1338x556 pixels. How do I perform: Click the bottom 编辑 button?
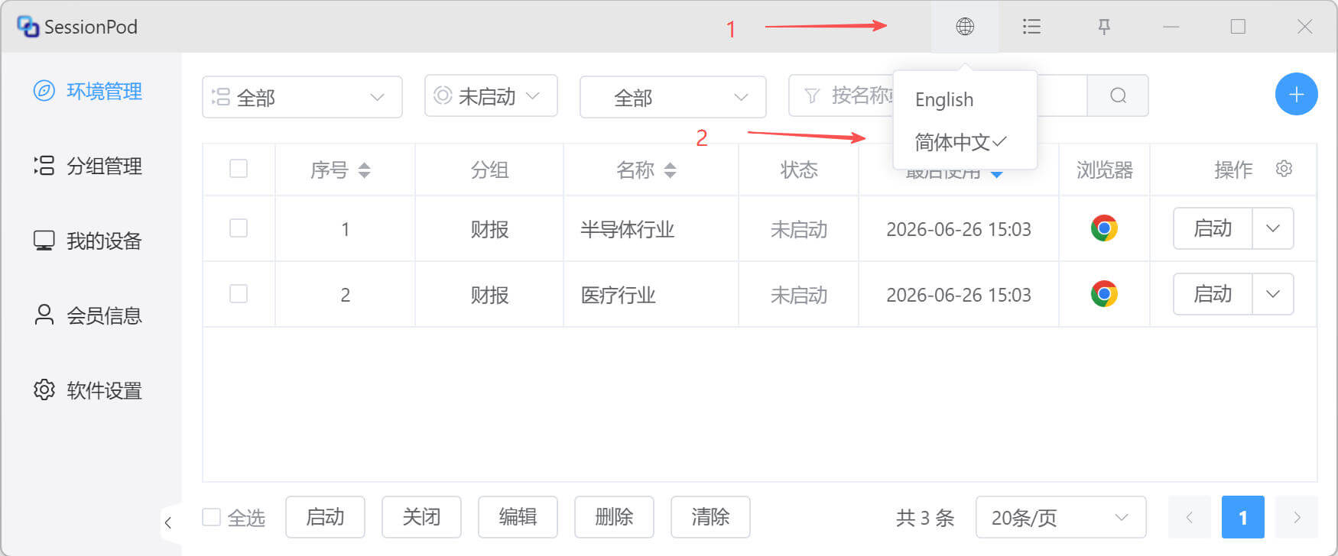pyautogui.click(x=518, y=517)
